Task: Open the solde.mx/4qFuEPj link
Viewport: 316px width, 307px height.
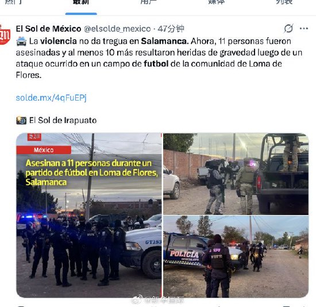Action: (x=51, y=98)
